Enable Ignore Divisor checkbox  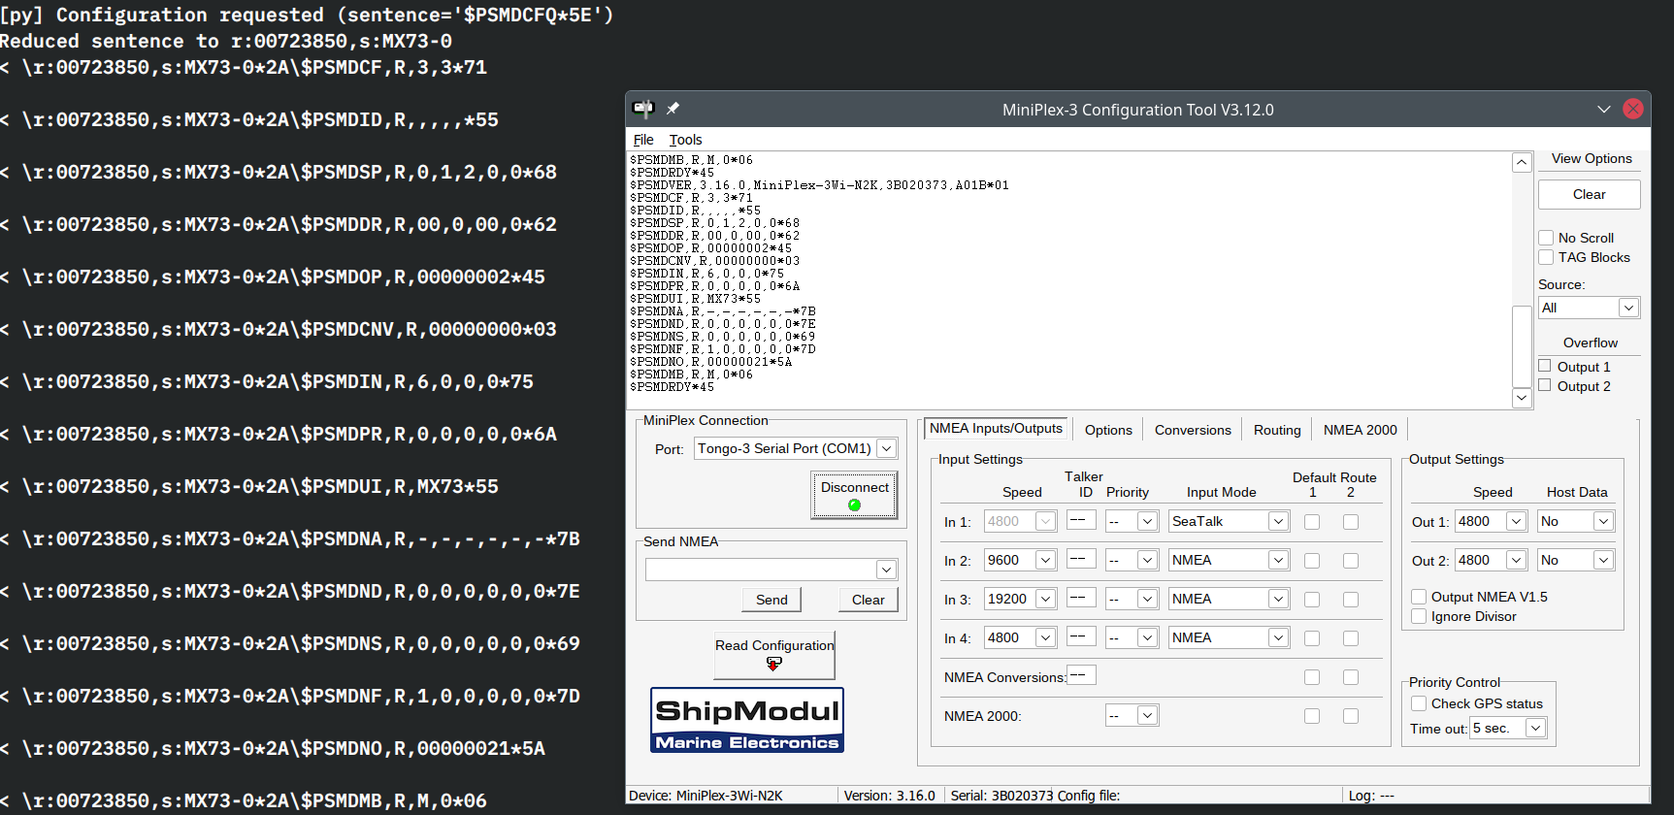[1419, 616]
